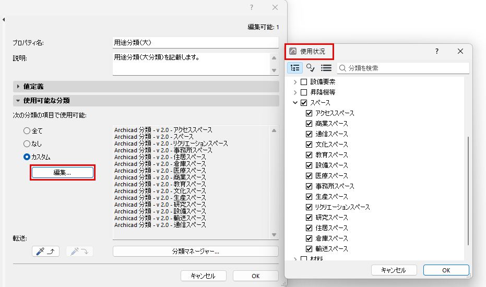Close the property settings dialog
486x287 pixels.
[x=275, y=7]
